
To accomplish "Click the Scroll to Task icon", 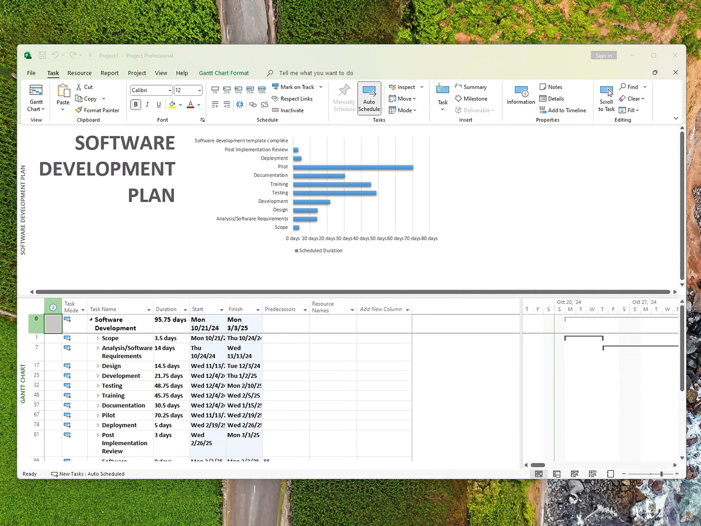I will pos(606,92).
